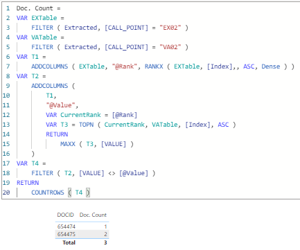Image resolution: width=300 pixels, height=250 pixels.
Task: Click the [@Value] reference on line 18
Action: click(134, 173)
